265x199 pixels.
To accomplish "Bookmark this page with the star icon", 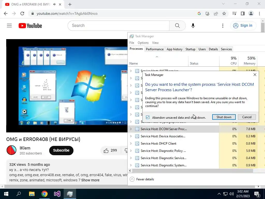I will (224, 13).
